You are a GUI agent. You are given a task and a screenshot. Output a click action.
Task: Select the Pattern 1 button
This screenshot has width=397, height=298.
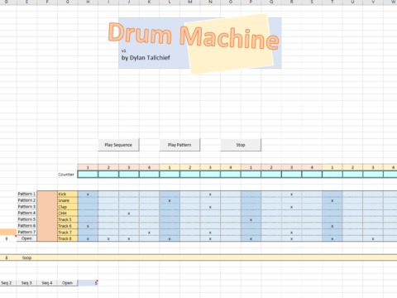coord(26,194)
